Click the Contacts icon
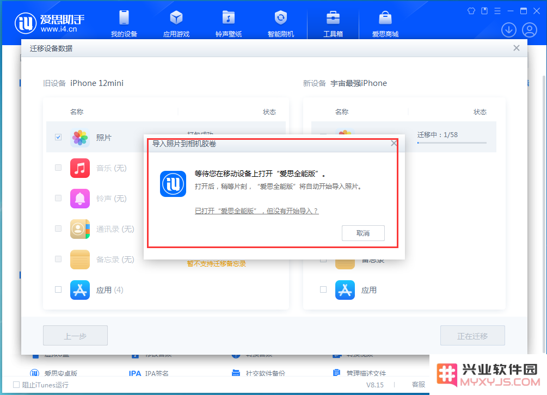This screenshot has height=395, width=547. pyautogui.click(x=80, y=229)
